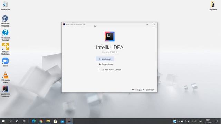Select HP Support Assistant desktop icon

(x=6, y=35)
